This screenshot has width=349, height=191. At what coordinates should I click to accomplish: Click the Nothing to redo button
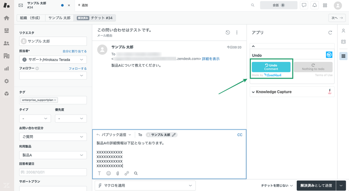[x=313, y=67]
